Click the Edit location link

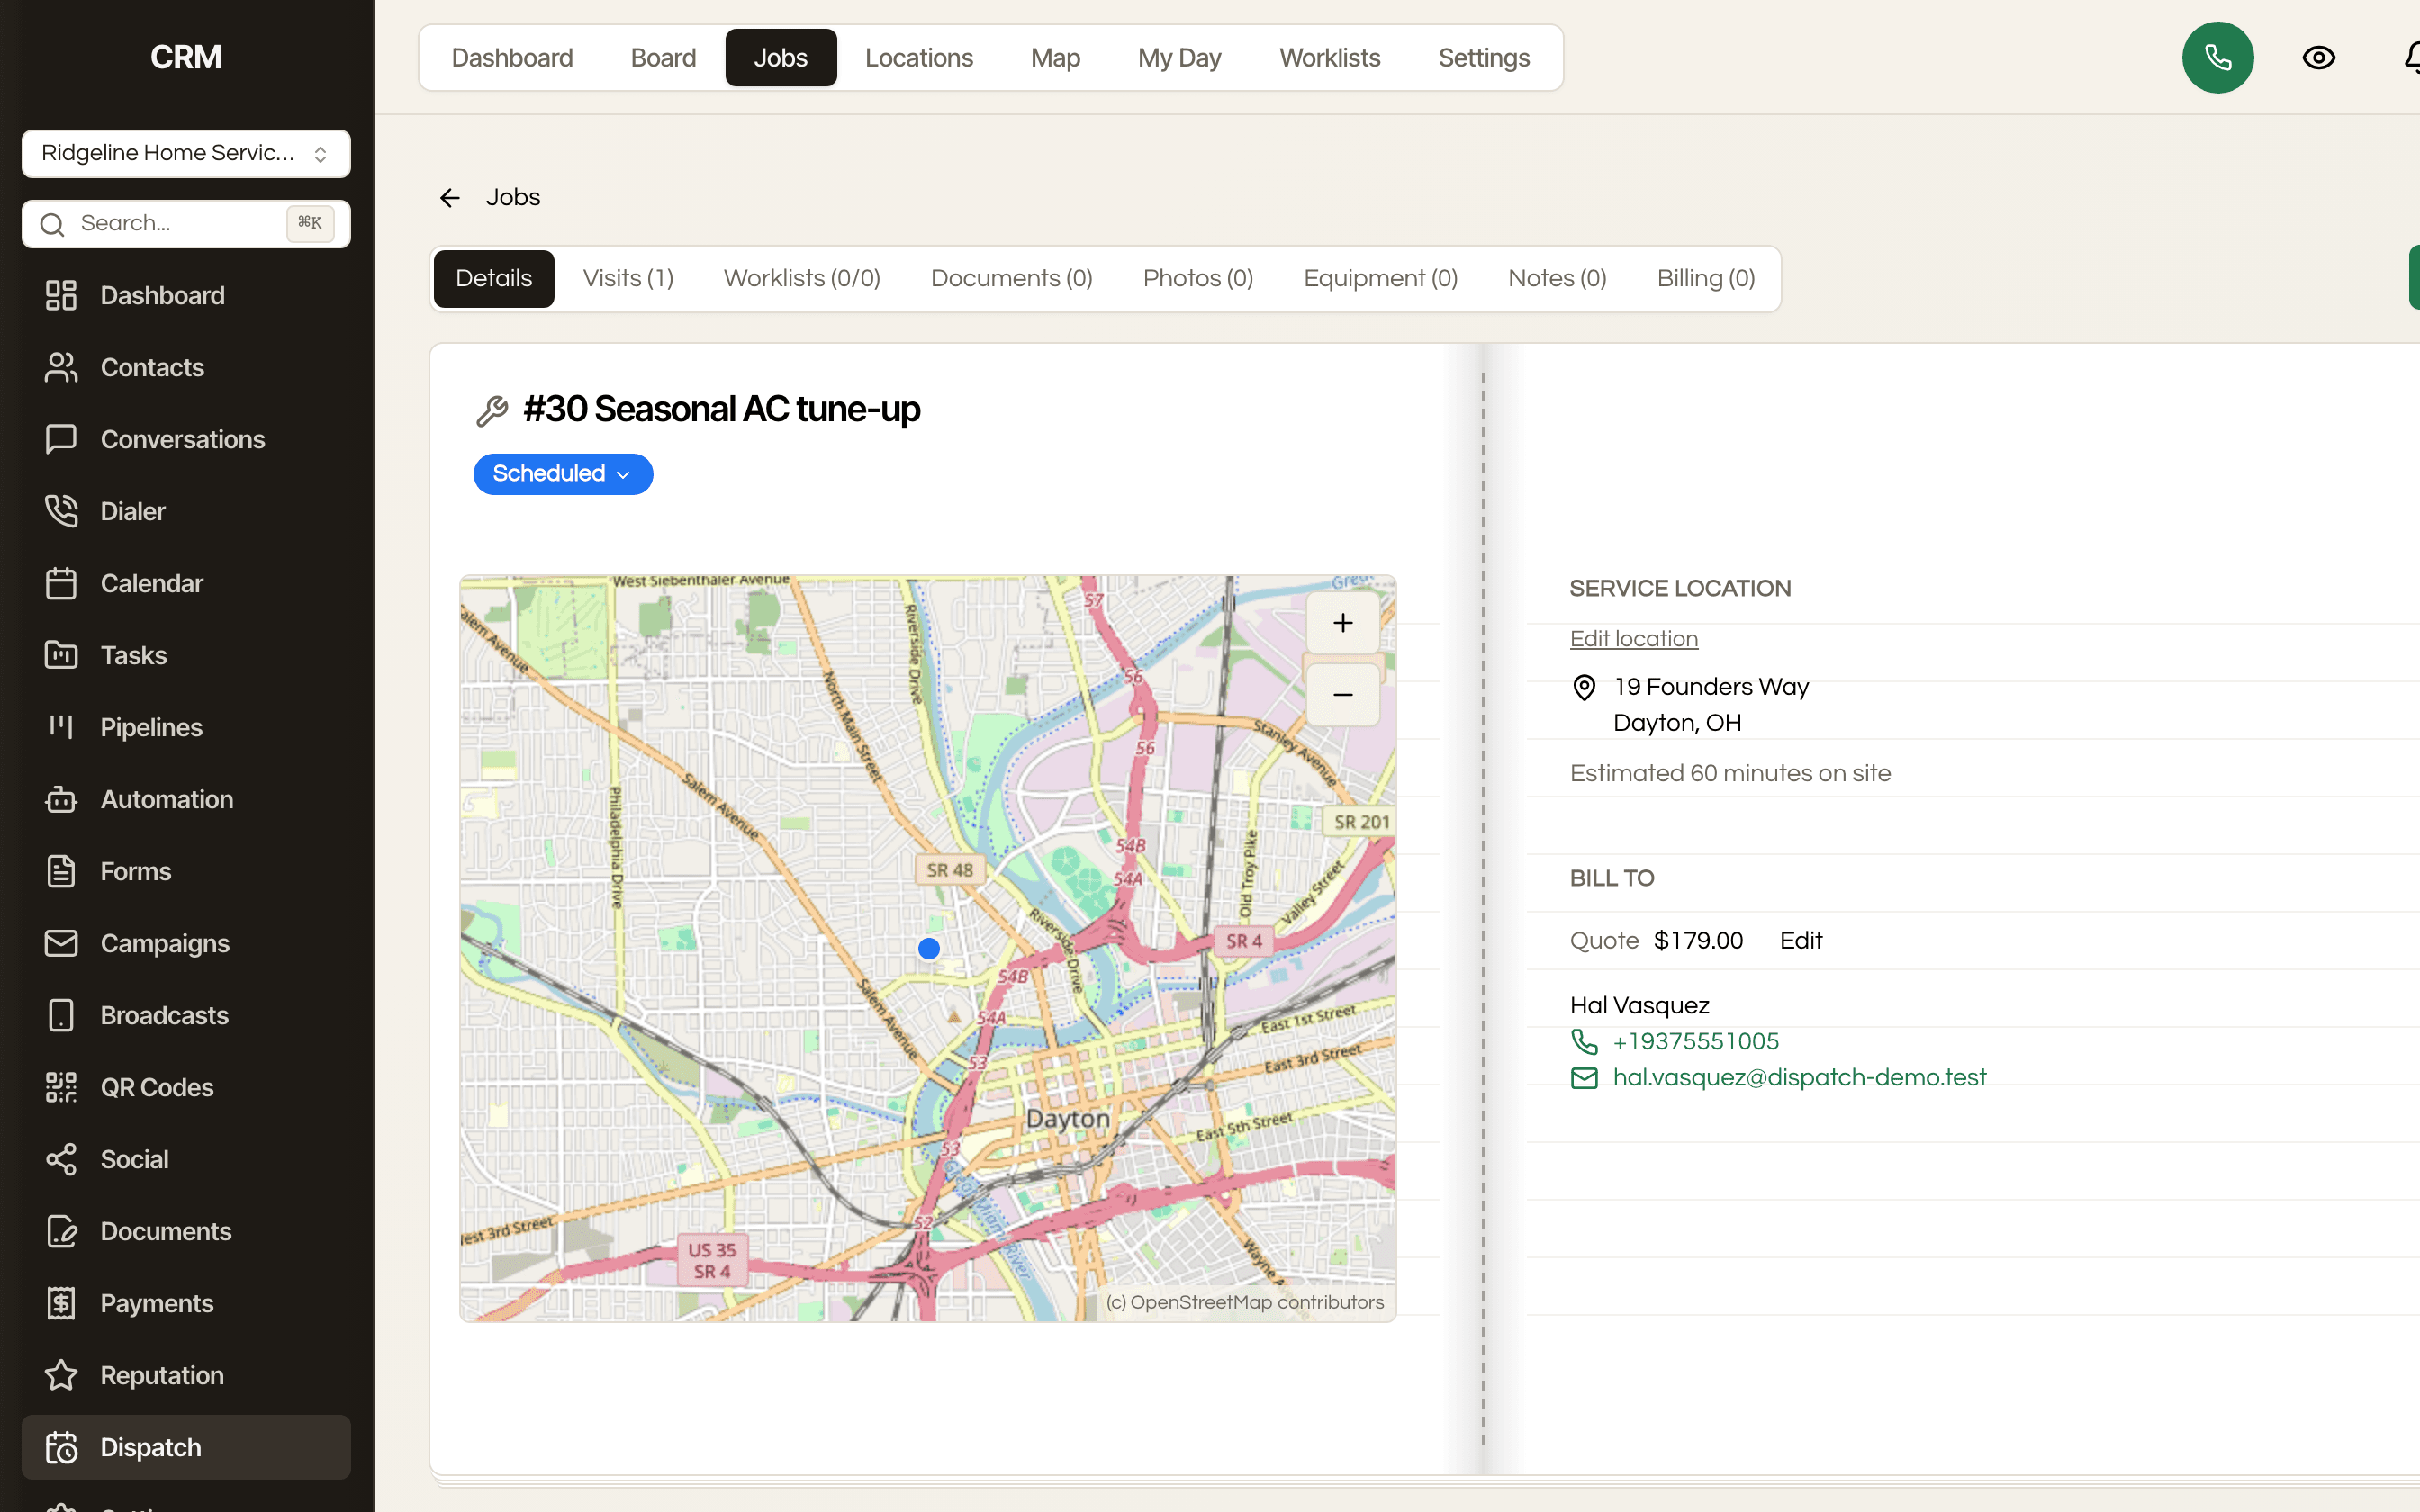coord(1634,639)
